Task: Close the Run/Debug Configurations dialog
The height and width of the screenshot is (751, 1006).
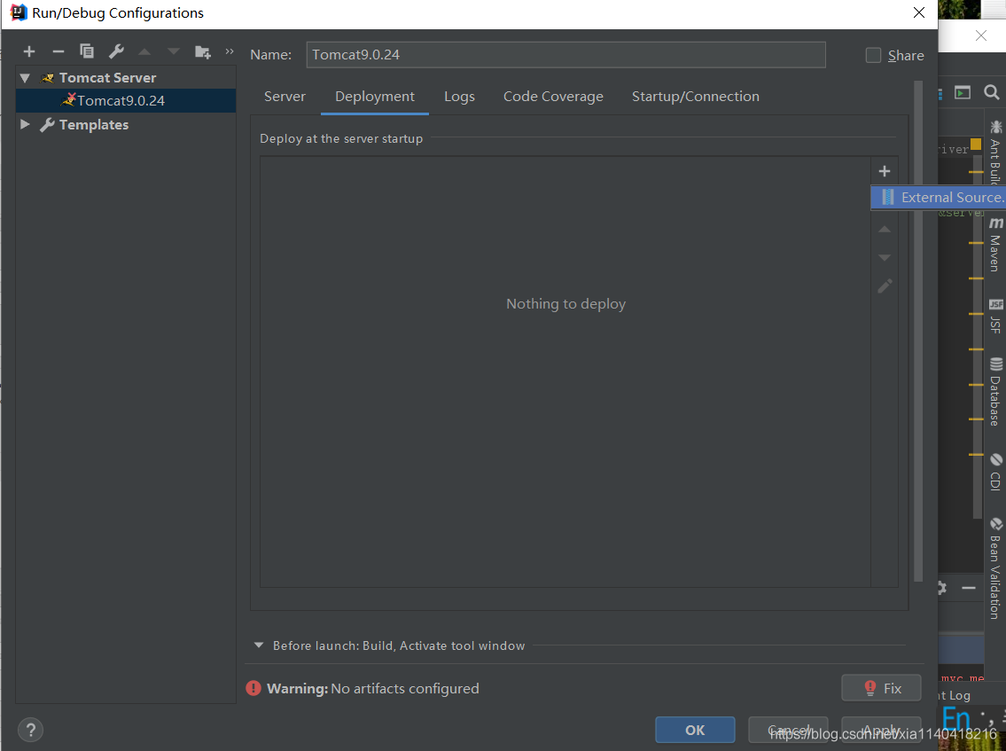Action: [919, 12]
